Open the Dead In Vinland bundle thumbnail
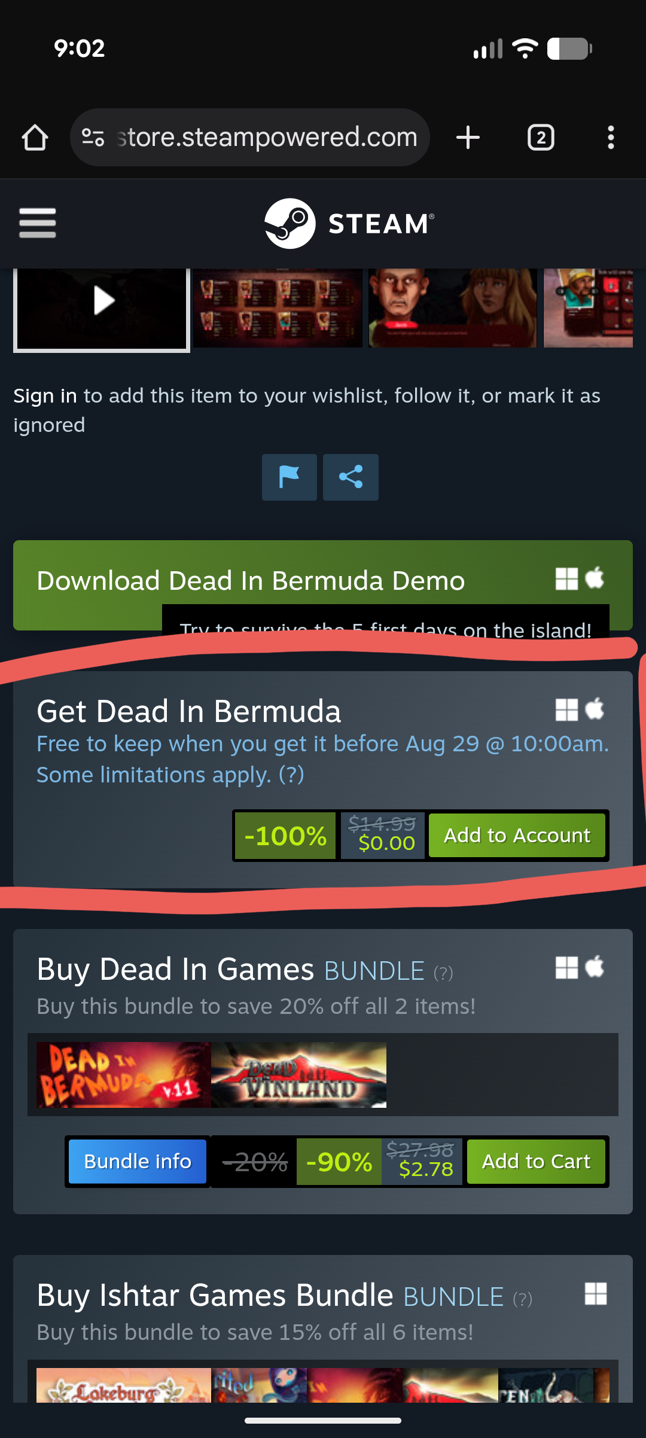This screenshot has height=1438, width=646. click(x=298, y=1074)
